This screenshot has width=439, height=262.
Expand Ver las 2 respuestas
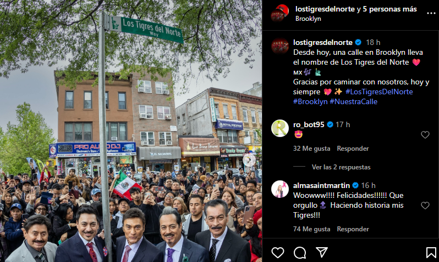(341, 167)
